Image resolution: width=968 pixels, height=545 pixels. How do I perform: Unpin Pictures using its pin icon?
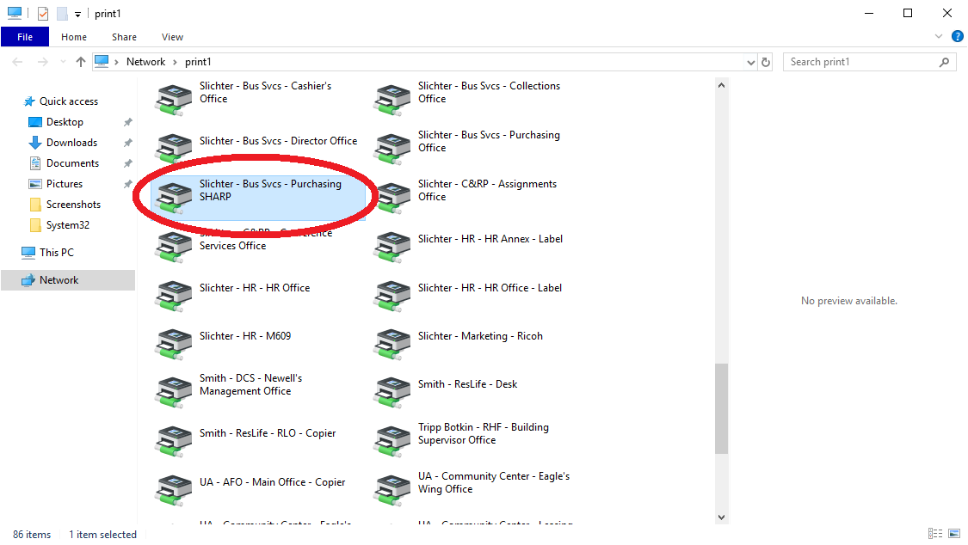(x=128, y=184)
